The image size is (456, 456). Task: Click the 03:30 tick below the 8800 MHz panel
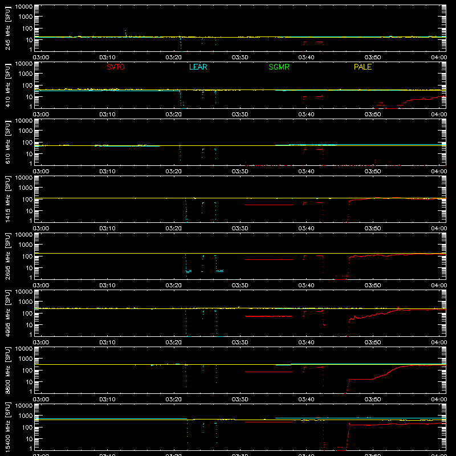pos(240,400)
